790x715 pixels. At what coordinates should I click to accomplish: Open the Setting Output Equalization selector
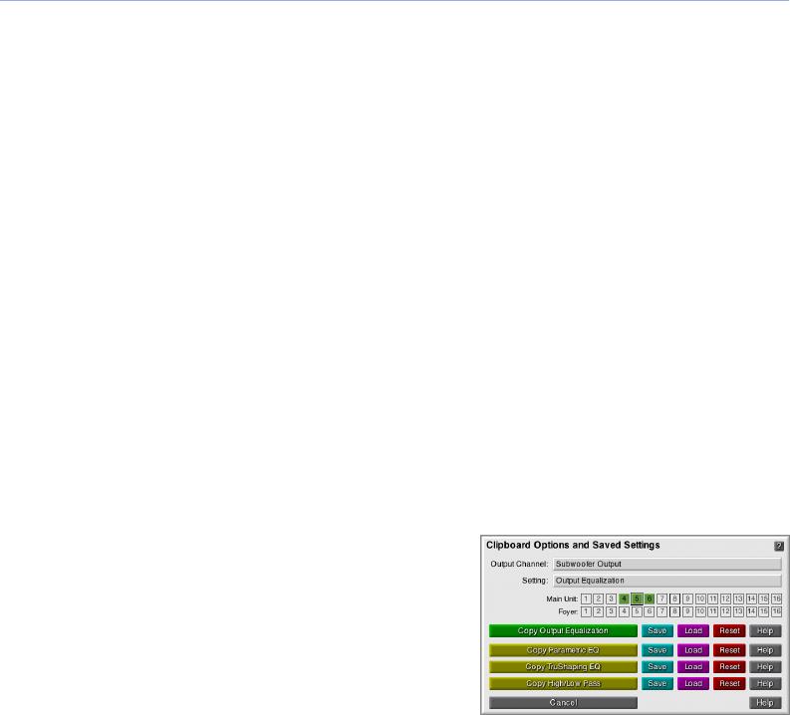[667, 581]
